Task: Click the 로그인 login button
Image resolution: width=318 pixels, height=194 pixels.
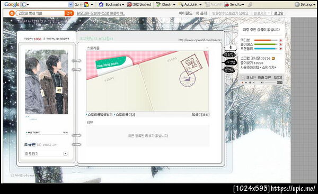Action: pyautogui.click(x=278, y=13)
